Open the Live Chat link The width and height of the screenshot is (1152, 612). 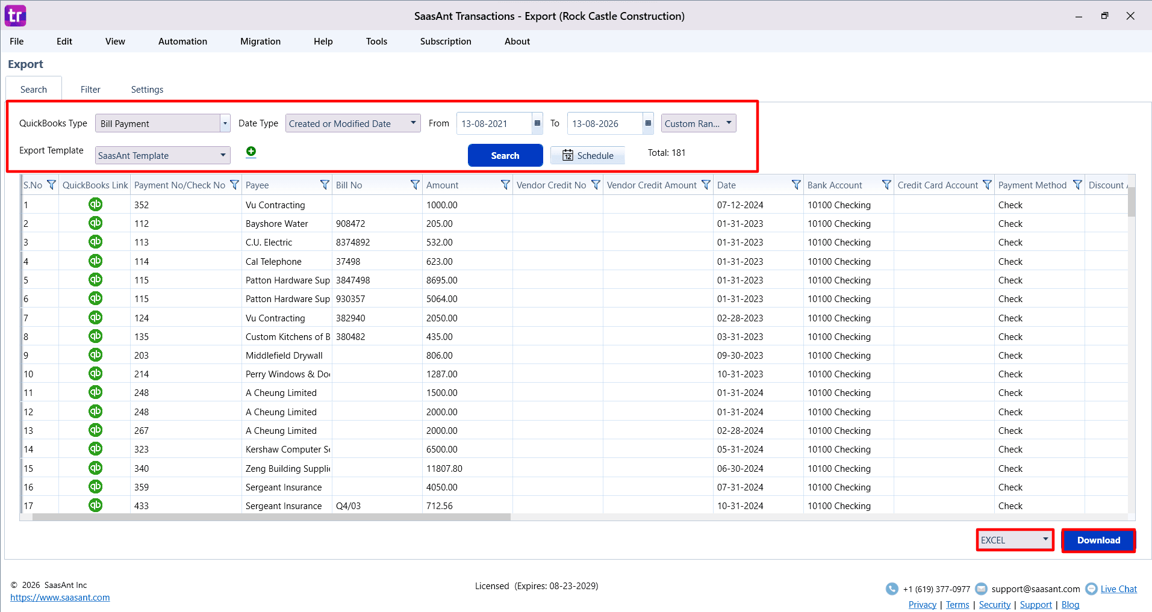(x=1118, y=589)
